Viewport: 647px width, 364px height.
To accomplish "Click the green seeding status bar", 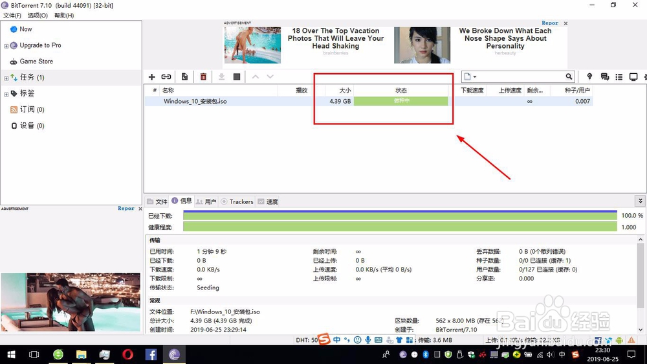I will [x=400, y=101].
